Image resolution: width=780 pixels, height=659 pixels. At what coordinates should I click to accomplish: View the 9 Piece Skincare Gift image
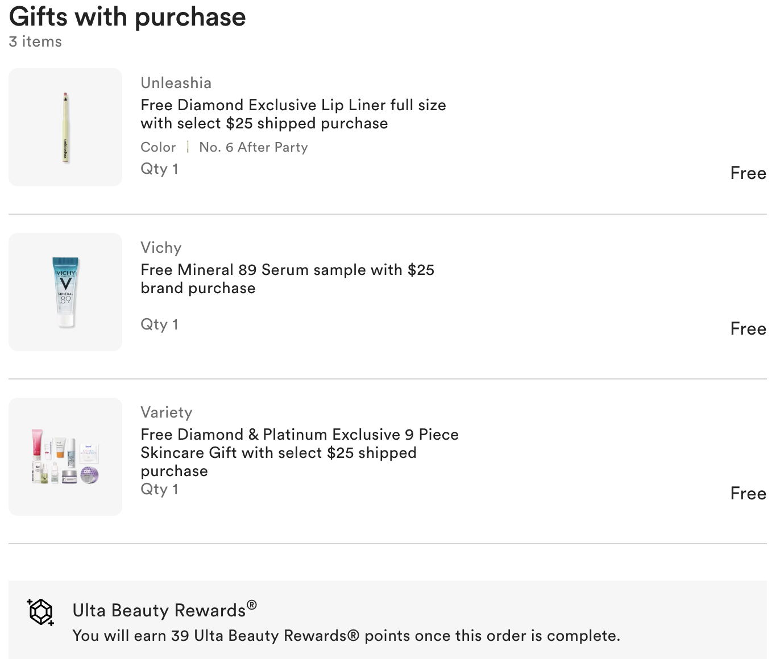click(65, 457)
